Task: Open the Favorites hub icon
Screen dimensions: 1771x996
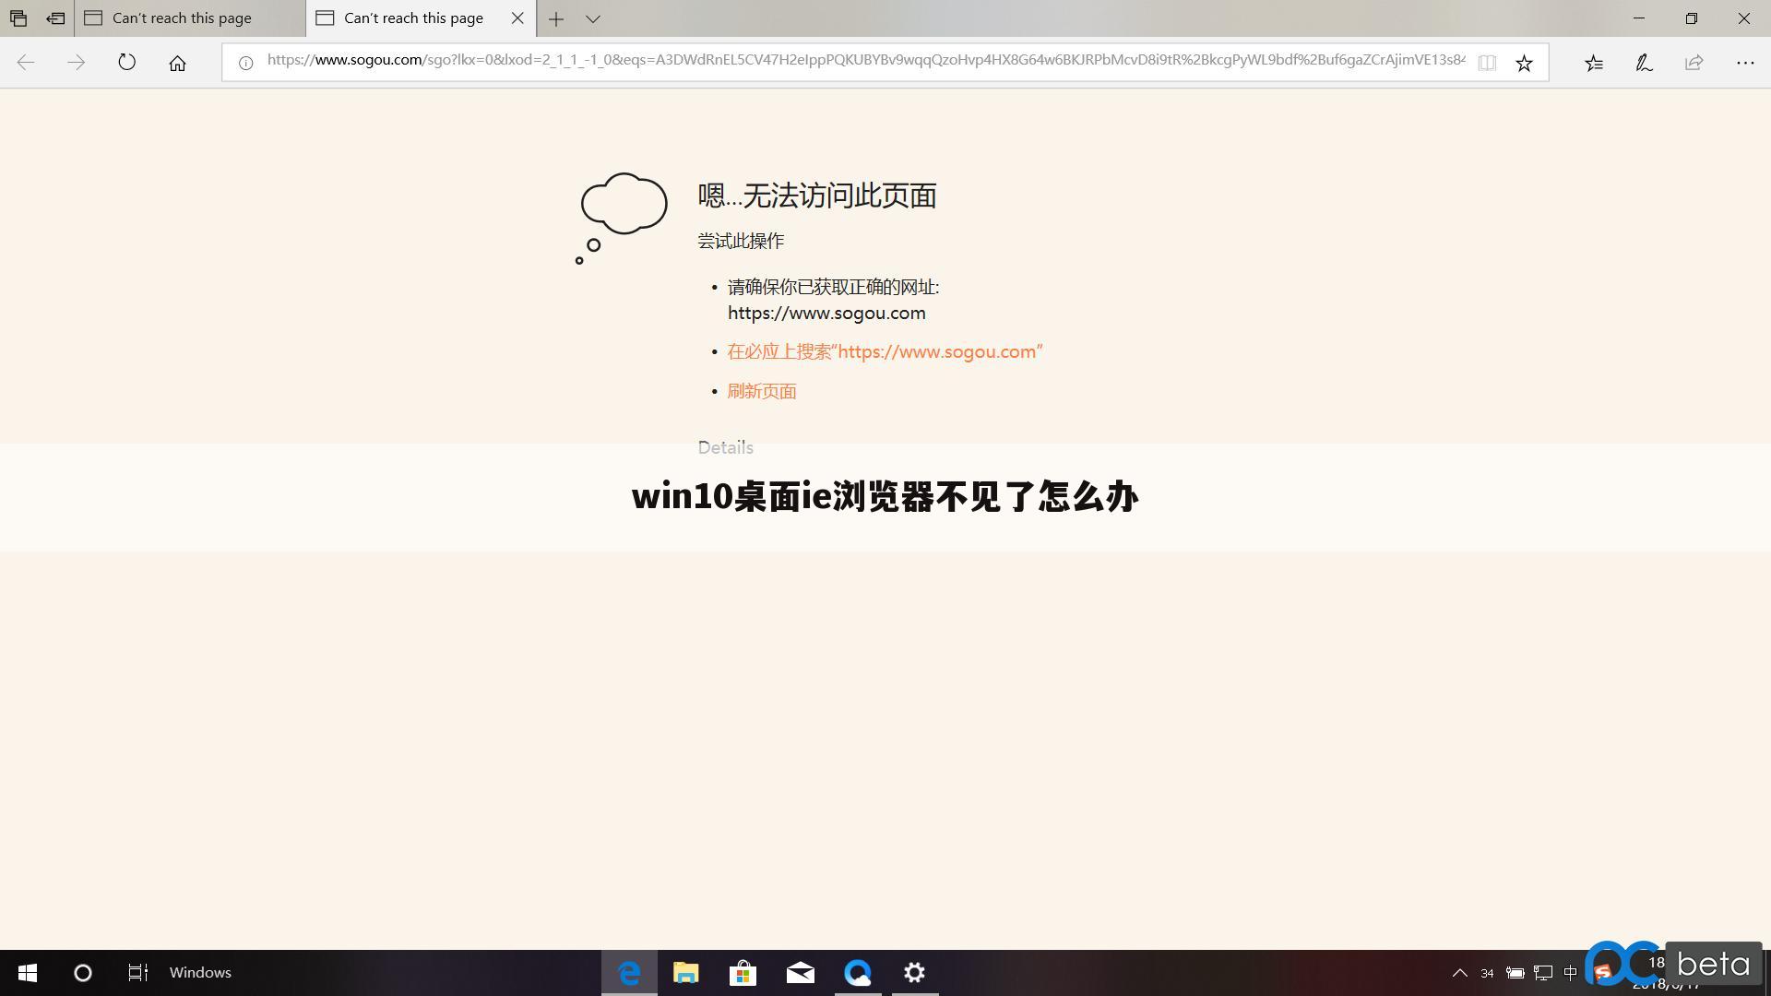Action: pos(1594,63)
